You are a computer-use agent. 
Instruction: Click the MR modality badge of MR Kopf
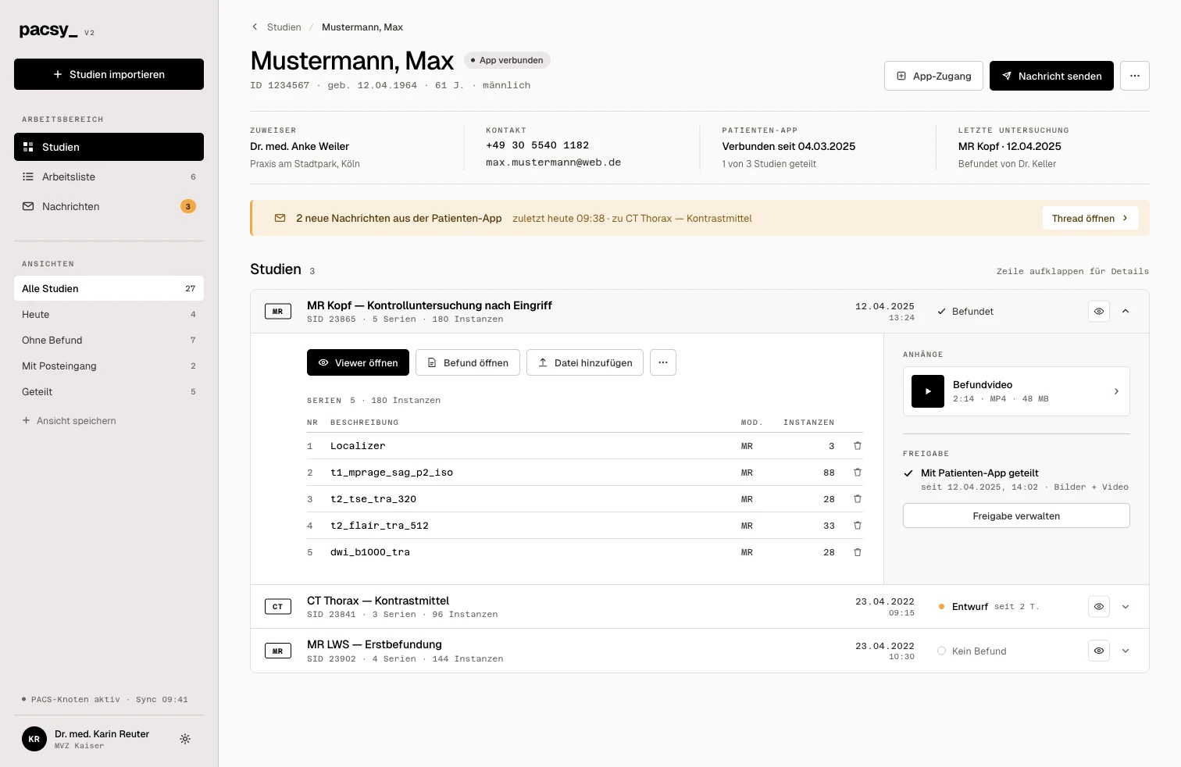point(278,312)
